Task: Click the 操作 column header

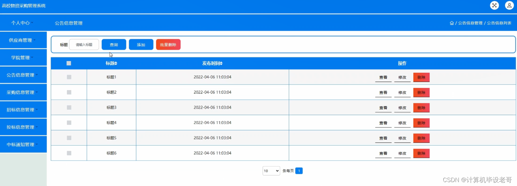Action: click(402, 63)
